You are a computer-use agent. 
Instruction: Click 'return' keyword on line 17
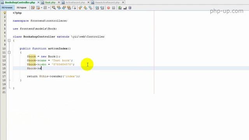point(32,76)
